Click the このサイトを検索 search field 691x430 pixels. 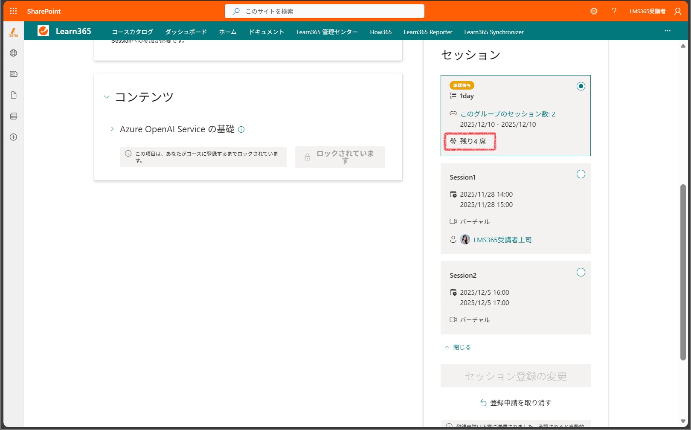coord(325,12)
